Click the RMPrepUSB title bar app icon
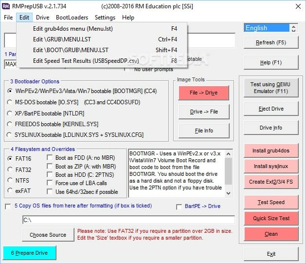Viewport: 306px width, 264px height. [6, 6]
